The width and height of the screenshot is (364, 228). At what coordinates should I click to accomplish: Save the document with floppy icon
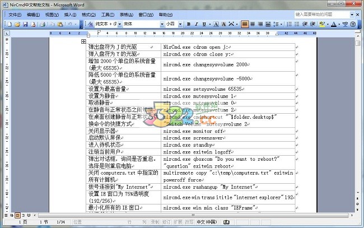[25, 24]
